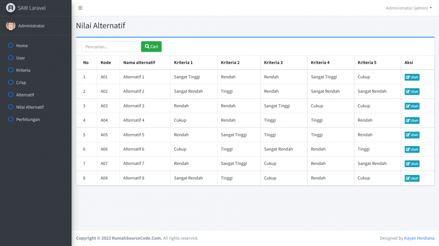Edit row A08 with Ubah button
The height and width of the screenshot is (246, 439).
click(412, 178)
